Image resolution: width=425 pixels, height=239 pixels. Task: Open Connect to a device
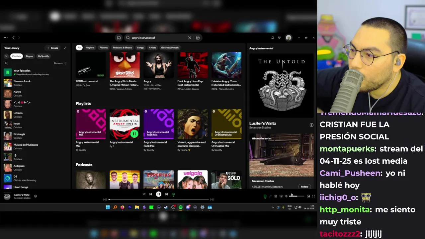[x=281, y=196]
